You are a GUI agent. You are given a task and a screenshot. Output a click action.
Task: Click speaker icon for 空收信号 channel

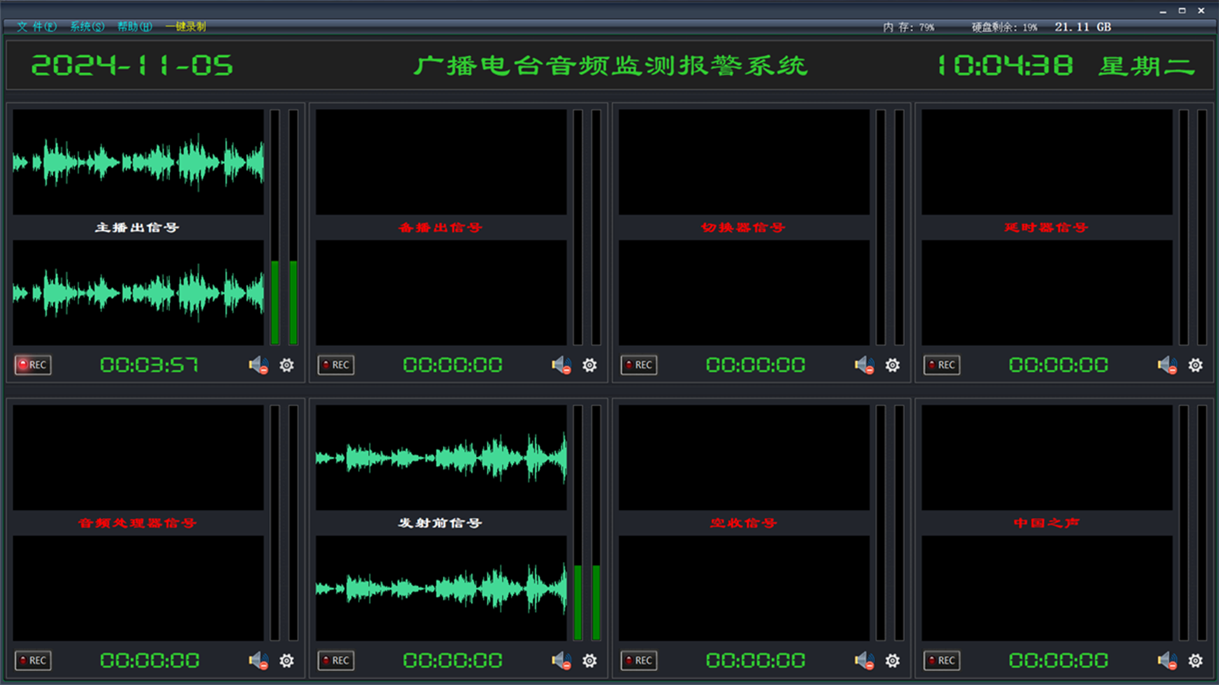[x=863, y=661]
